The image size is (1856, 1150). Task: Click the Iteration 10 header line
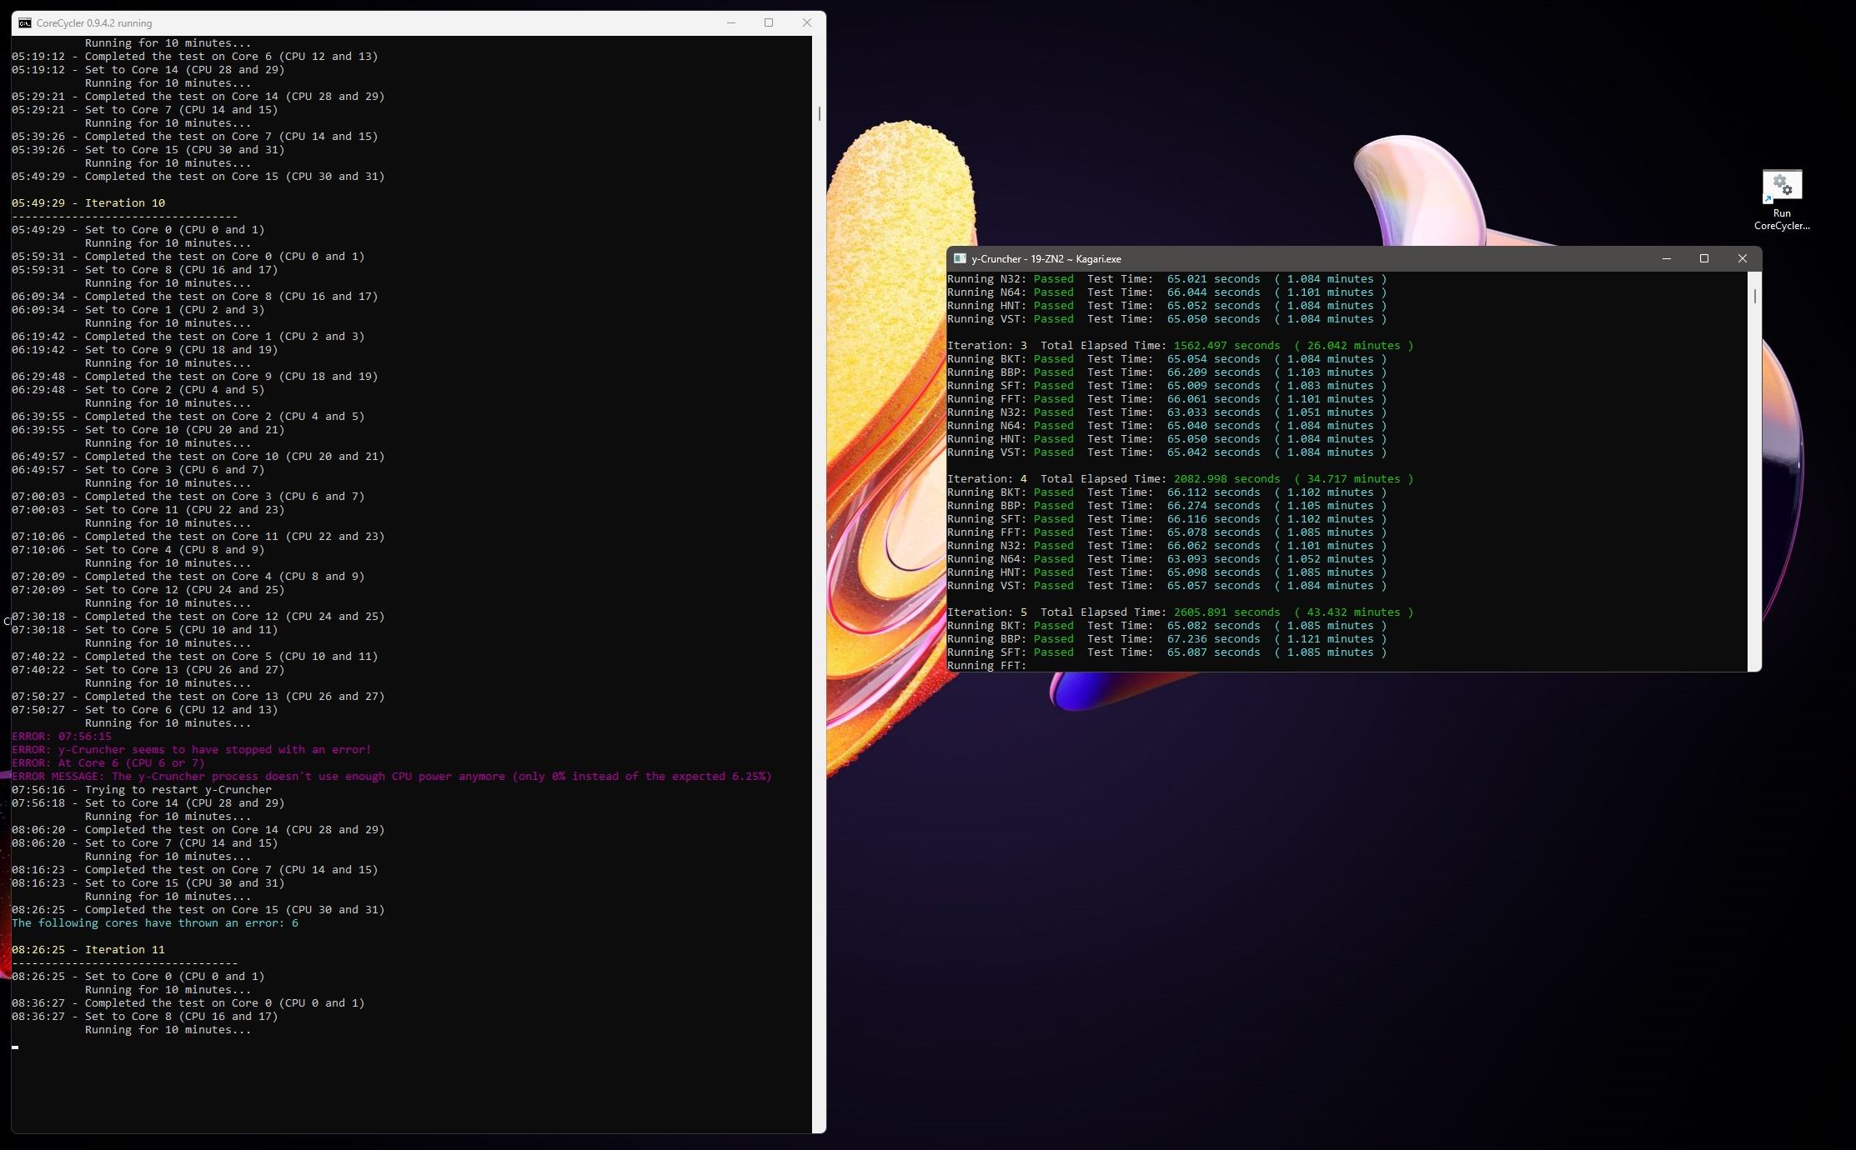coord(88,203)
